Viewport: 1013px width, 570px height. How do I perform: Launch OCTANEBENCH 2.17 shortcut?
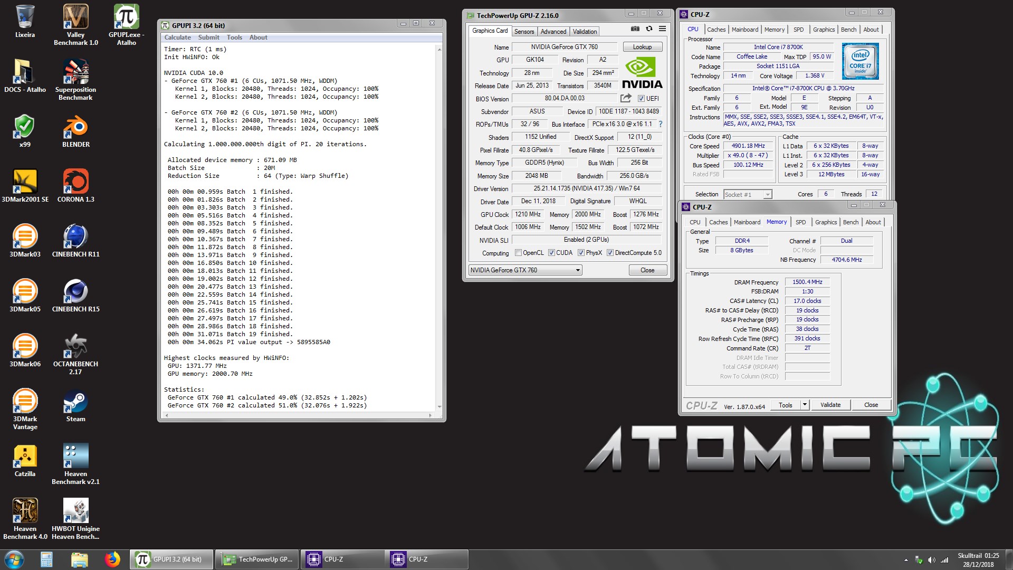click(x=75, y=354)
